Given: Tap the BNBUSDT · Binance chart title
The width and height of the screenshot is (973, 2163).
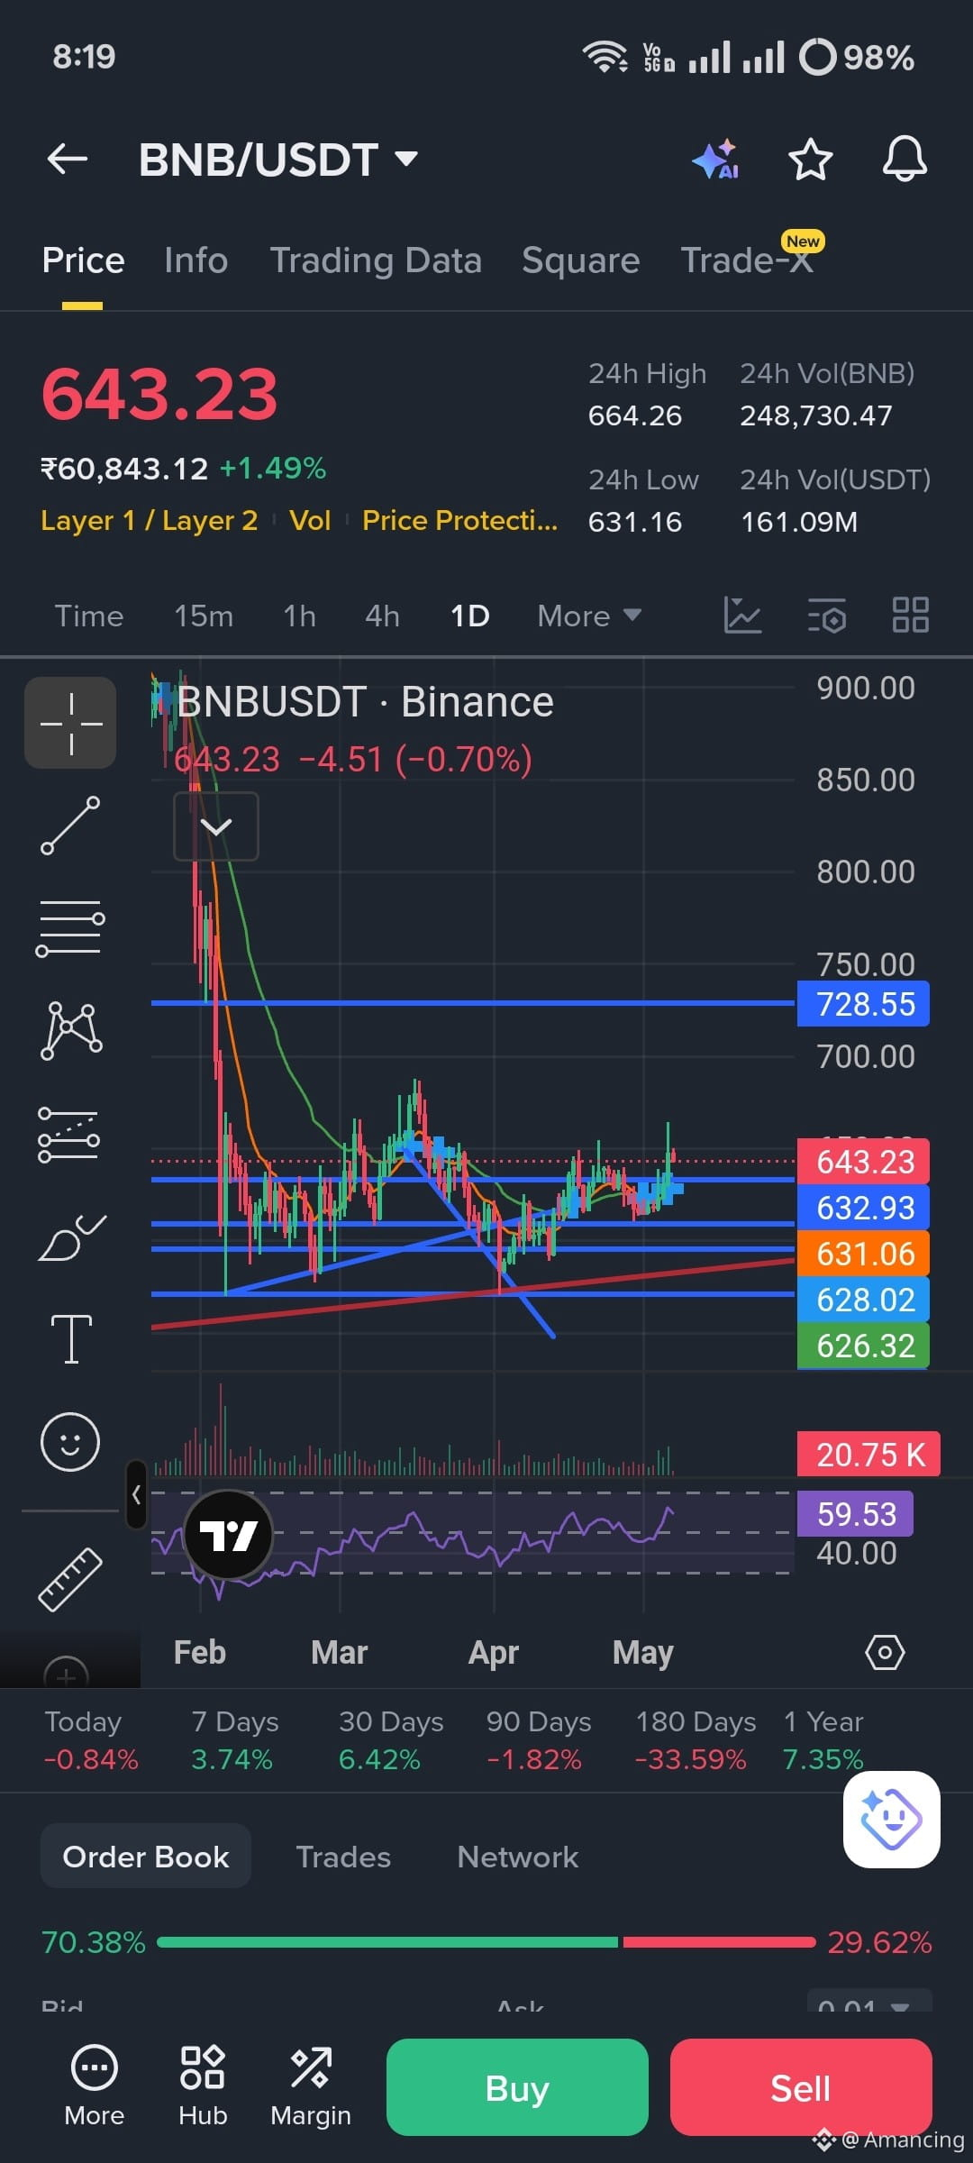Looking at the screenshot, I should [x=365, y=702].
